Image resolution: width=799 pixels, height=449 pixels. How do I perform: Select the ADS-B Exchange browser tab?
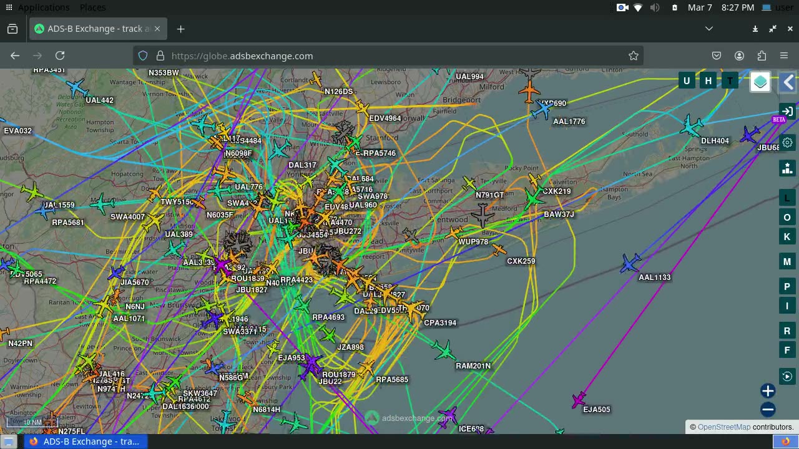(x=97, y=29)
